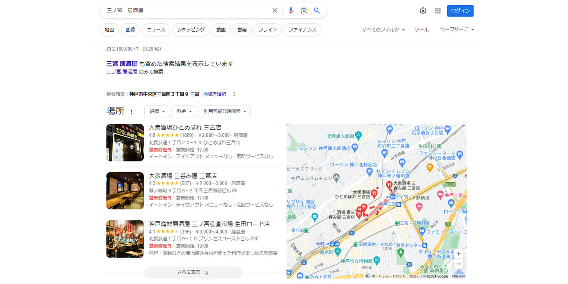This screenshot has width=568, height=284.
Task: Open more options next to 場所 heading
Action: point(131,112)
